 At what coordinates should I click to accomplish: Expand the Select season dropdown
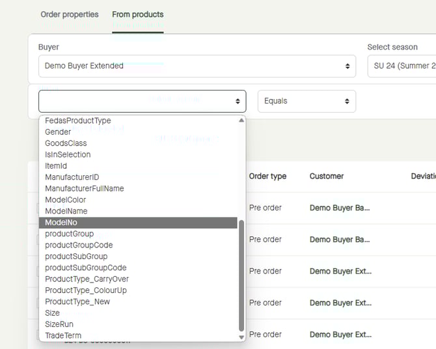click(402, 66)
